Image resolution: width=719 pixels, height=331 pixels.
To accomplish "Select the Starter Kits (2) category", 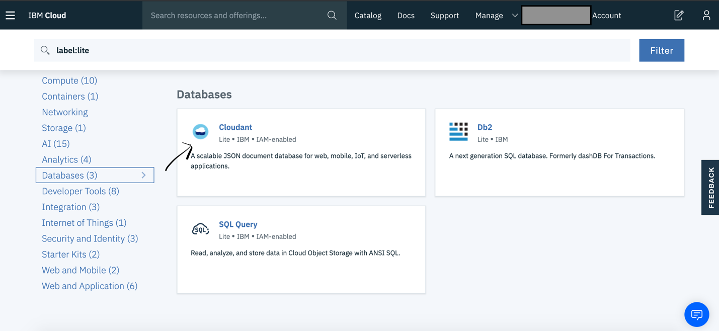I will (x=70, y=255).
